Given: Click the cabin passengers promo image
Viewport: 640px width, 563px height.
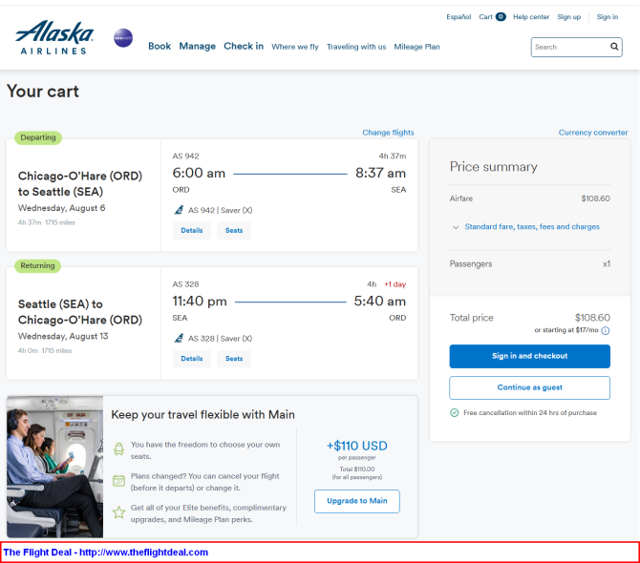Looking at the screenshot, I should coord(54,467).
